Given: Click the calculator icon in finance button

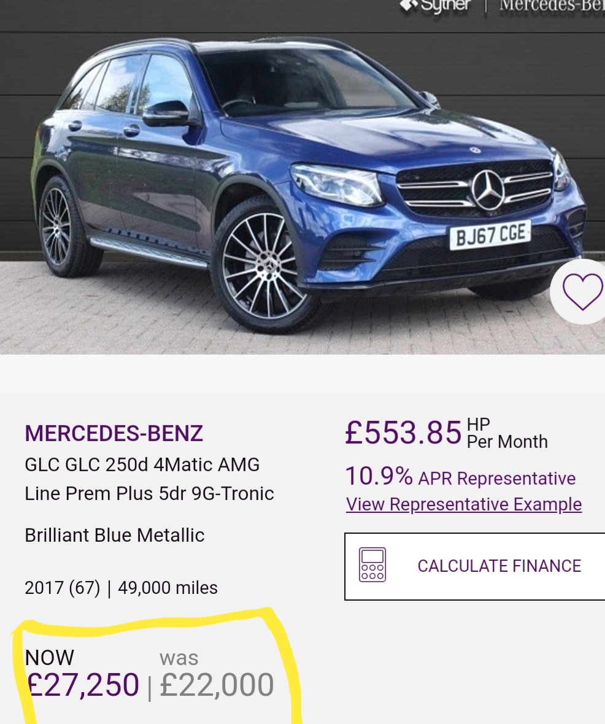Looking at the screenshot, I should click(372, 564).
